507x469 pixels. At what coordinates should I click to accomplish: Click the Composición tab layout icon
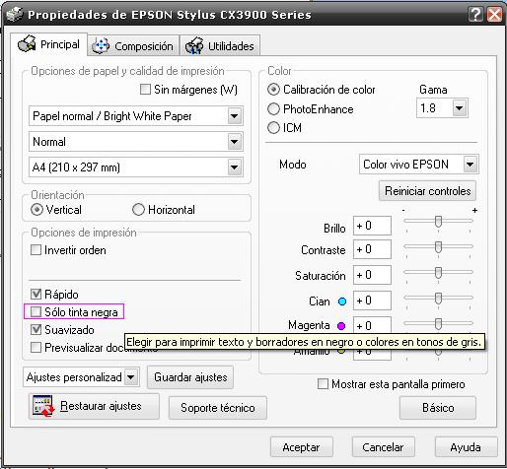click(101, 45)
